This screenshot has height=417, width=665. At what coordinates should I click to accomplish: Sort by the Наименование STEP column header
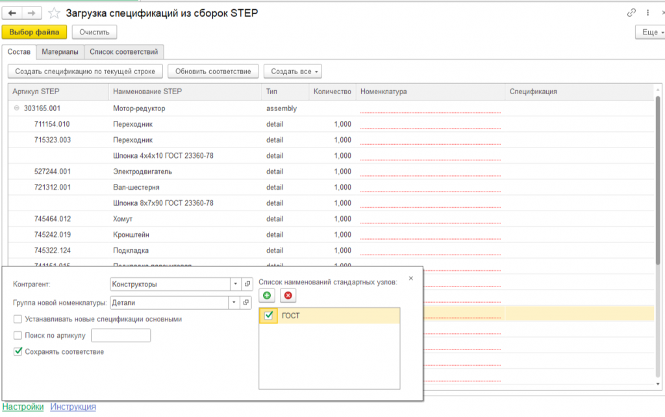(x=185, y=92)
